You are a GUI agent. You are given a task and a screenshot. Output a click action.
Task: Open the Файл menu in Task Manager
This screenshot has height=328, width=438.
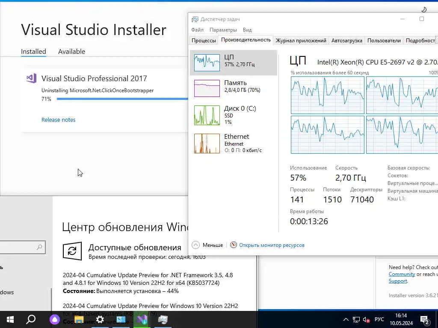coord(197,30)
